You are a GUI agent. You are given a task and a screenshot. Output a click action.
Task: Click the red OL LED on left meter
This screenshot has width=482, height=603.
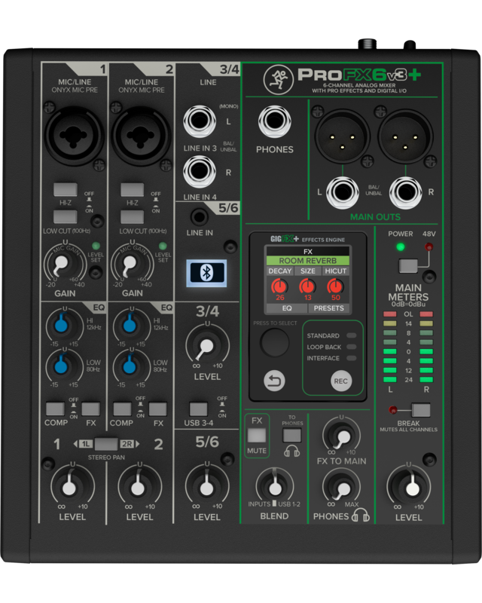pyautogui.click(x=390, y=314)
